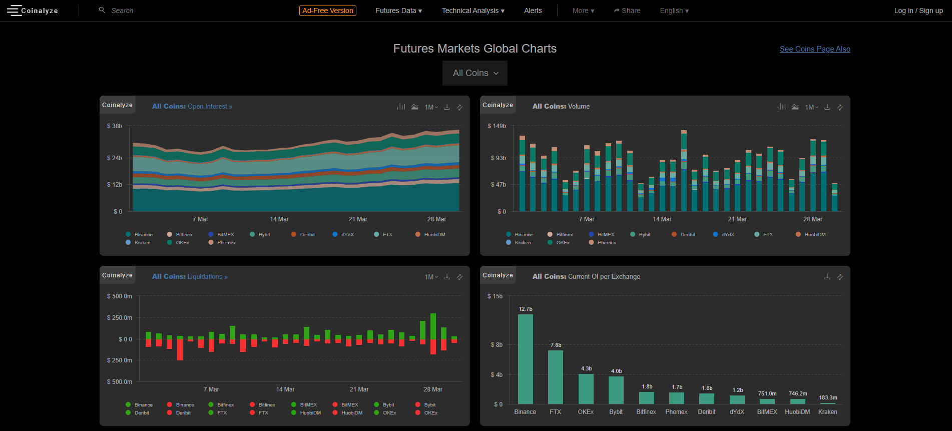The width and height of the screenshot is (952, 431).
Task: Click swap arrows icon on Current OI chart
Action: (840, 277)
